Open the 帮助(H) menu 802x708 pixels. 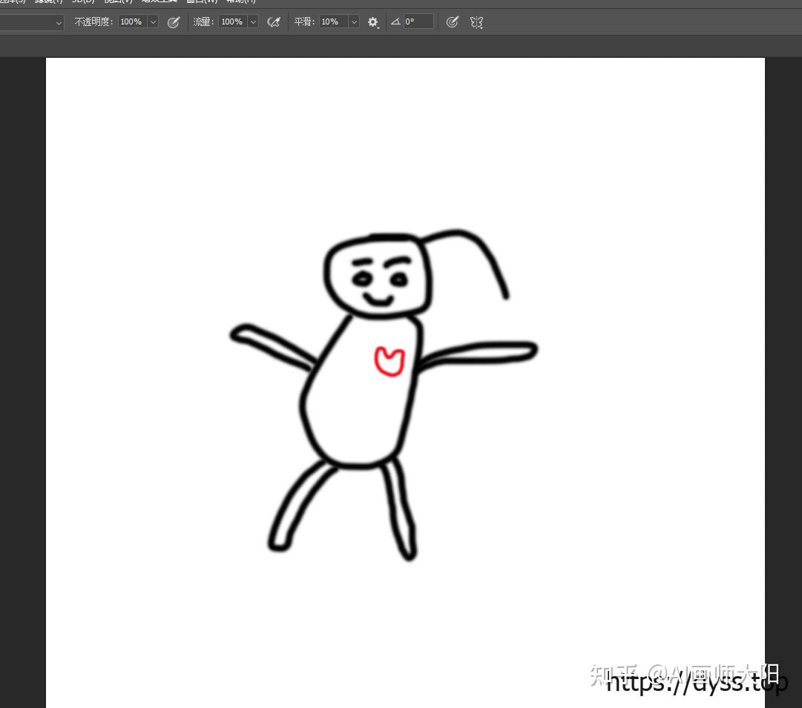[x=240, y=2]
